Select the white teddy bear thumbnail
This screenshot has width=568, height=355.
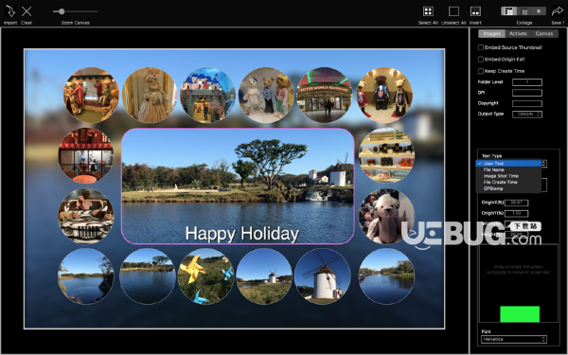coord(386,216)
